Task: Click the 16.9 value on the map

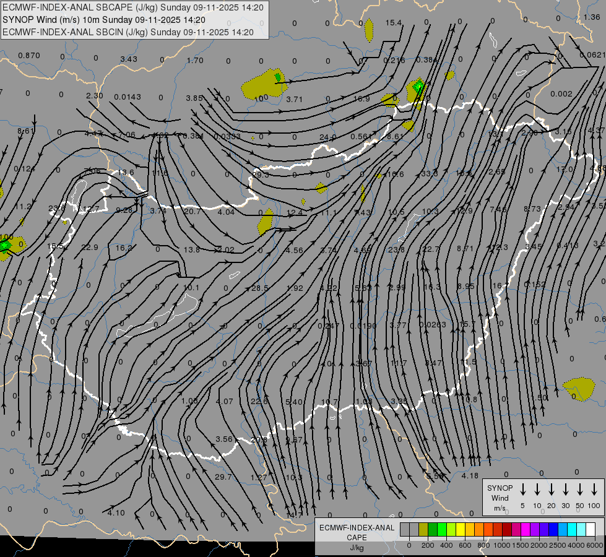Action: pyautogui.click(x=361, y=99)
